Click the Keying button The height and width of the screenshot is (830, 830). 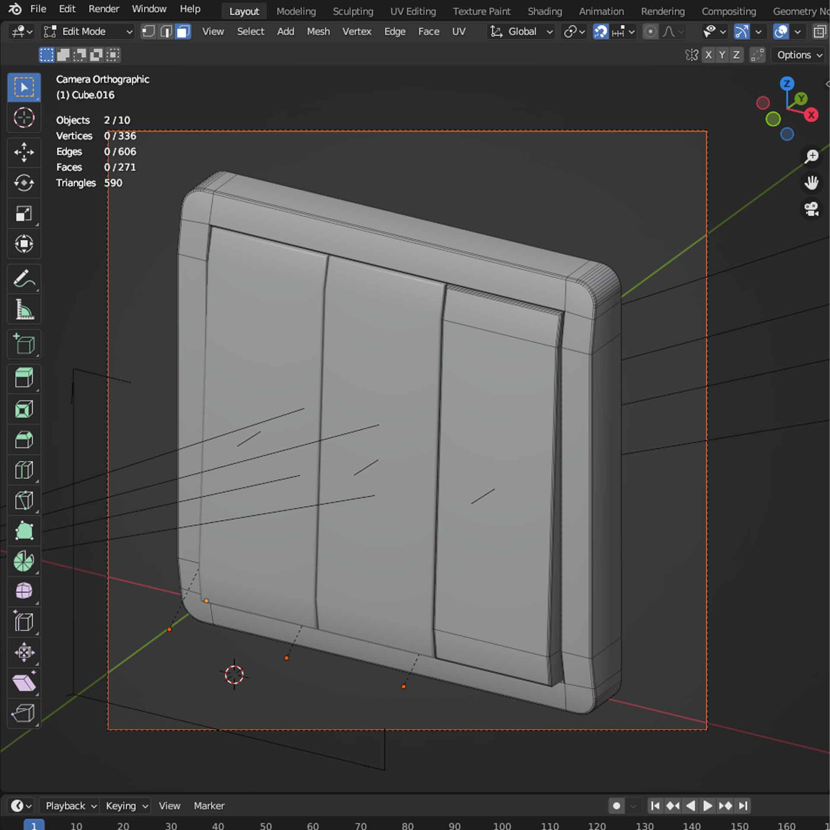click(126, 806)
